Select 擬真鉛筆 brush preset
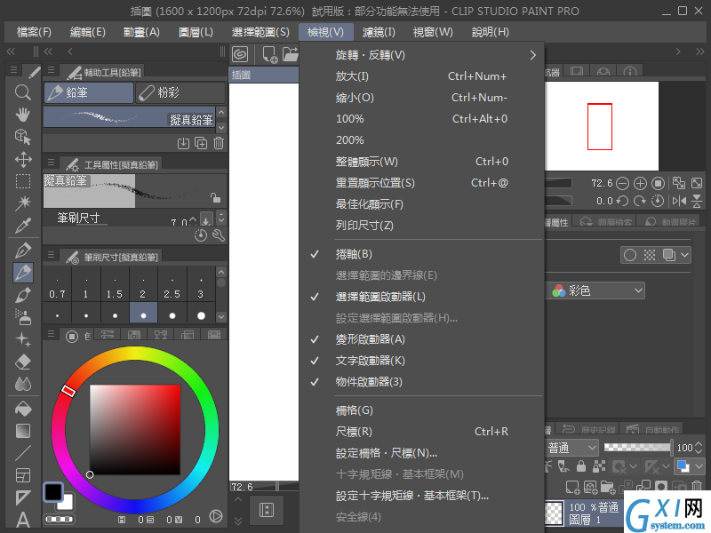 129,117
